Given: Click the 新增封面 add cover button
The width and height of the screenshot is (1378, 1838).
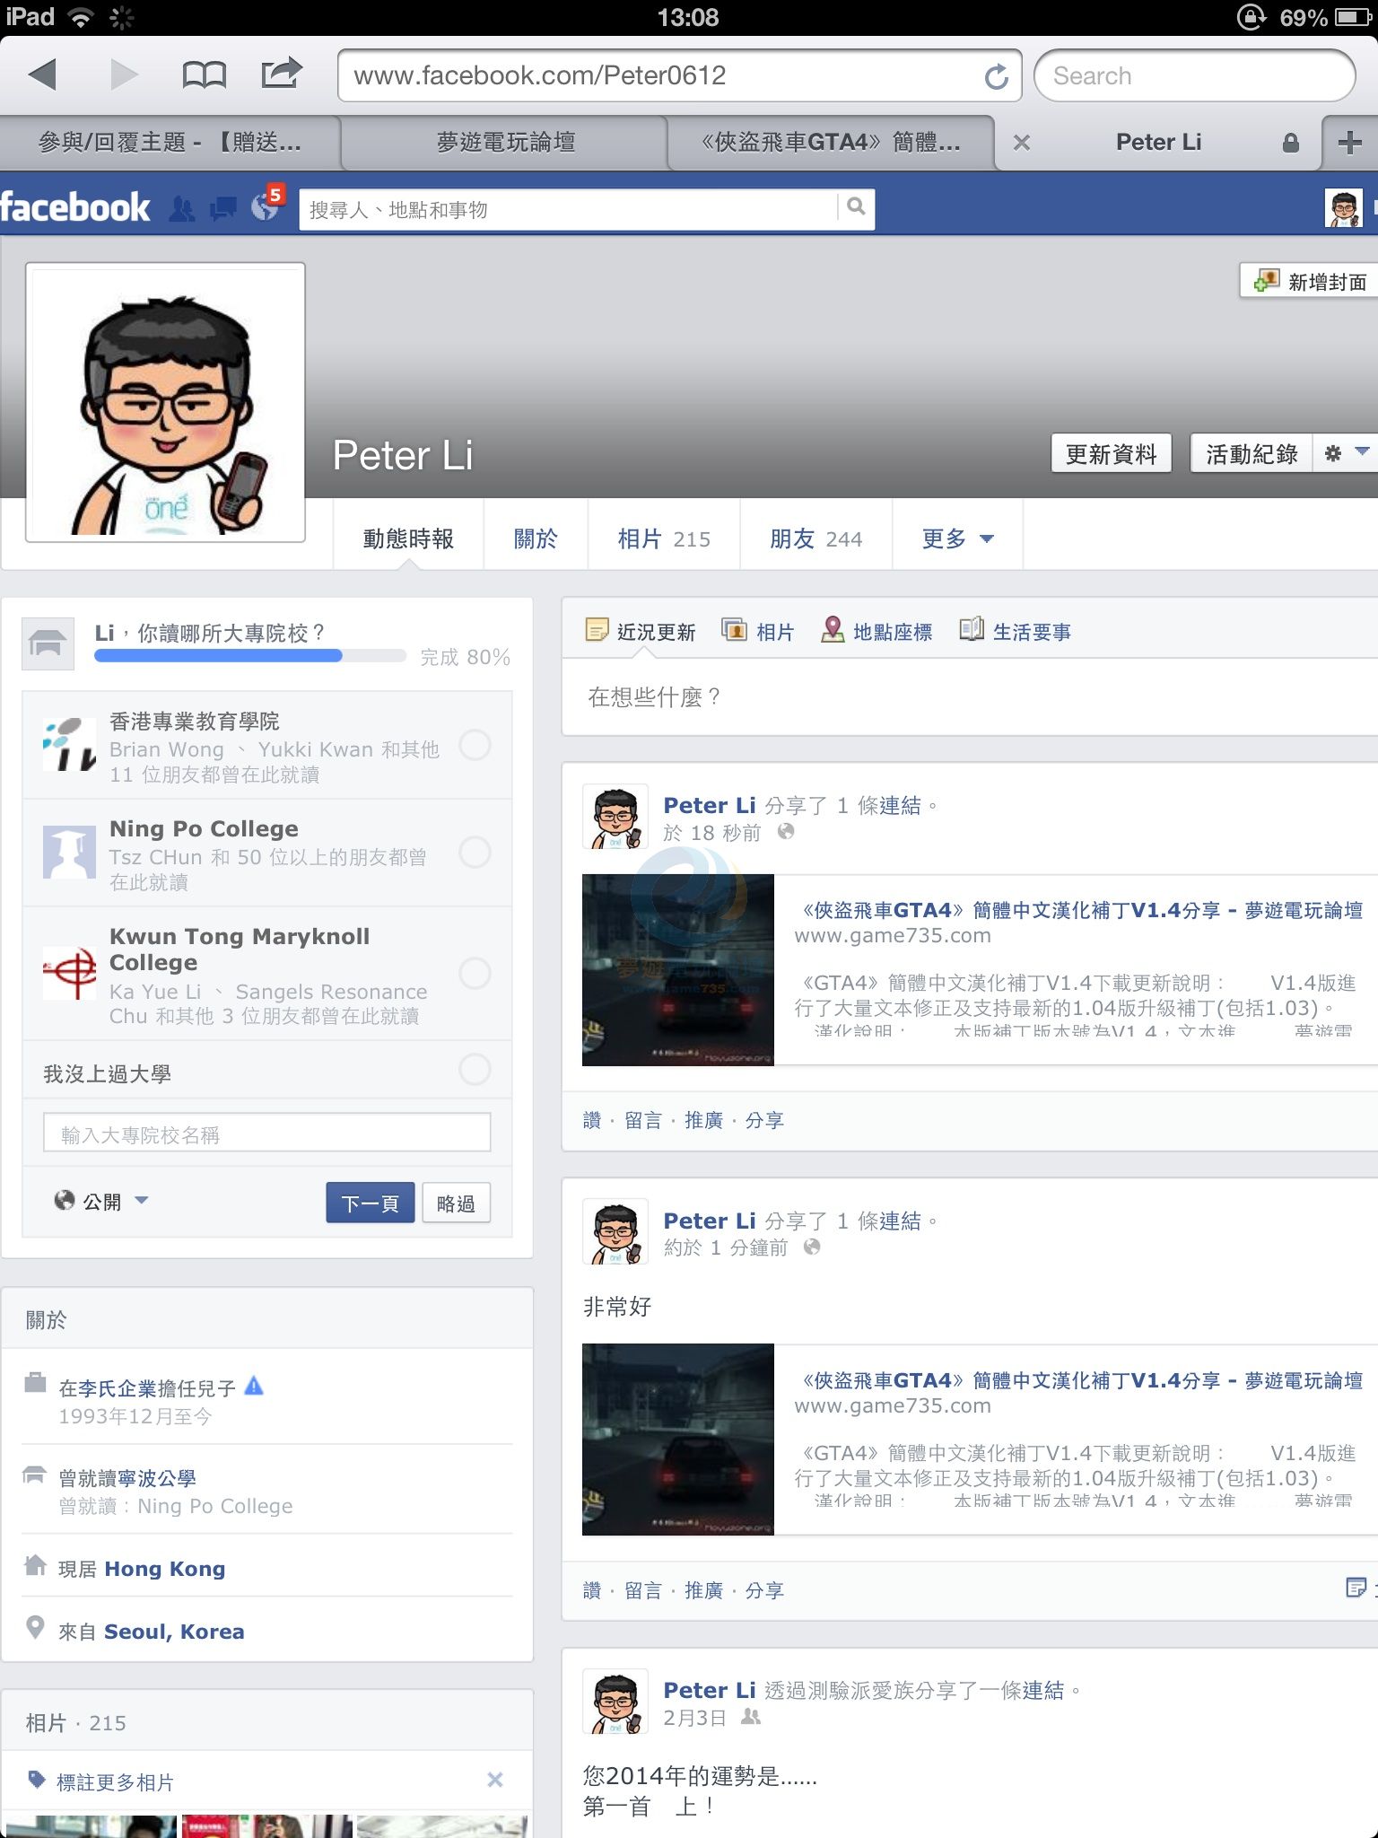Looking at the screenshot, I should [1310, 281].
